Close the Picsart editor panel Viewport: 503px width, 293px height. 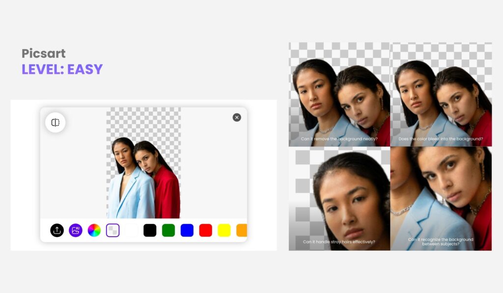pyautogui.click(x=237, y=117)
